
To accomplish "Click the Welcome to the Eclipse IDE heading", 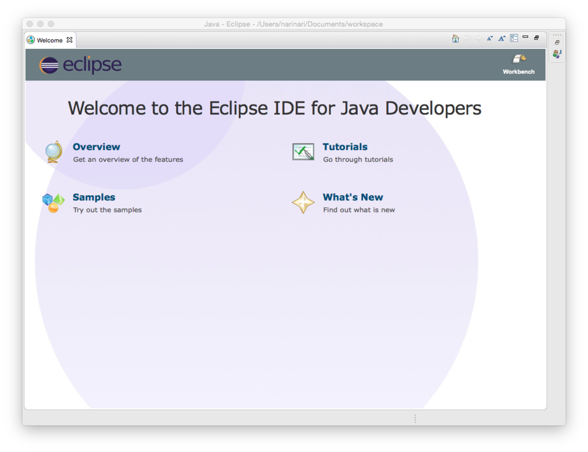I will 274,109.
